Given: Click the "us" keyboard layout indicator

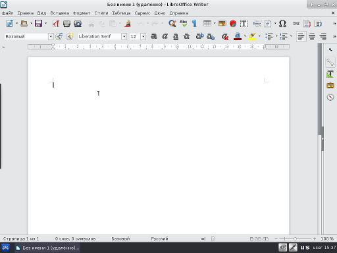Looking at the screenshot, I should pos(305,248).
